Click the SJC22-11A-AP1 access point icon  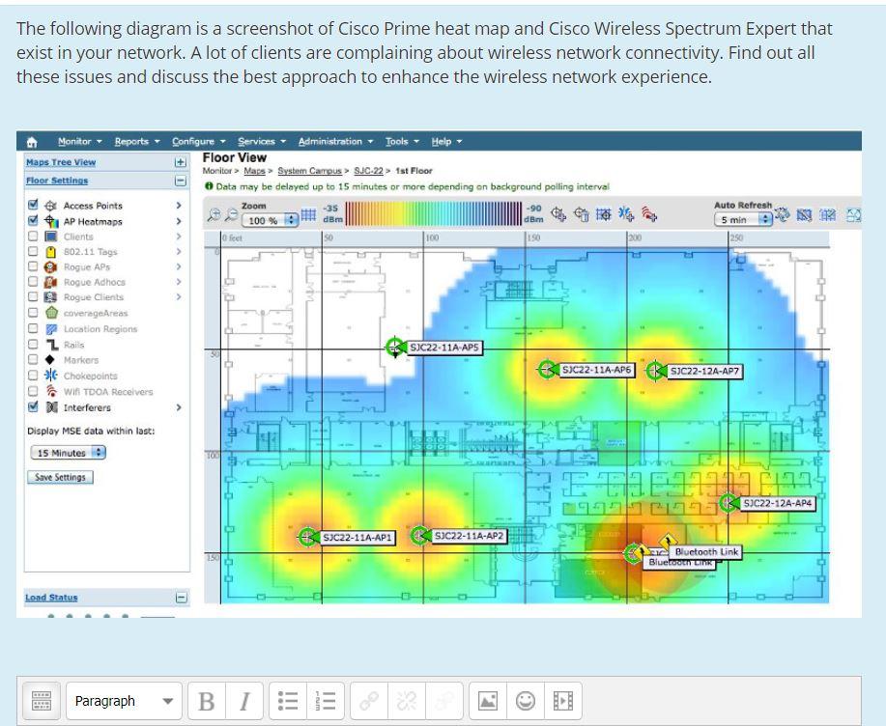(x=307, y=537)
